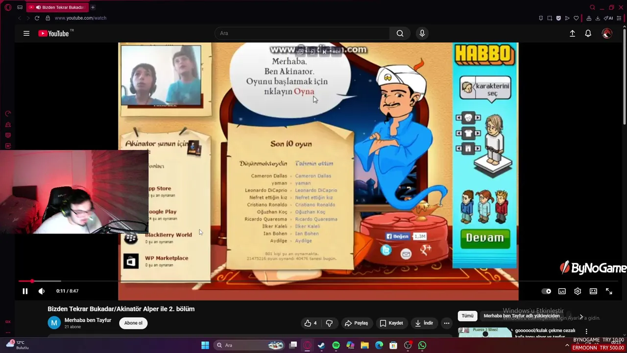Open more actions three-dot menu

(446, 323)
